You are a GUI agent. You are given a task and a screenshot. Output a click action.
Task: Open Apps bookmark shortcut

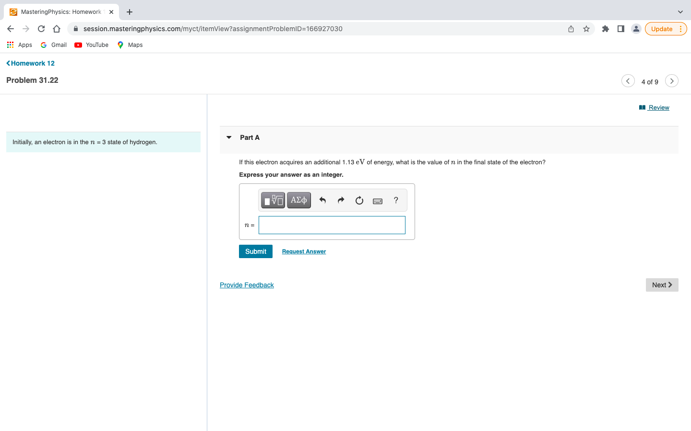click(20, 45)
